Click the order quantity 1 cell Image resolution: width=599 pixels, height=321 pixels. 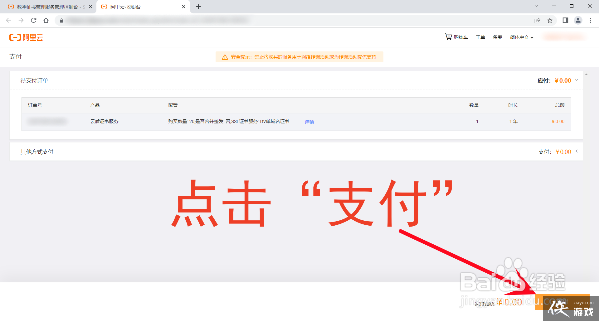click(x=477, y=121)
